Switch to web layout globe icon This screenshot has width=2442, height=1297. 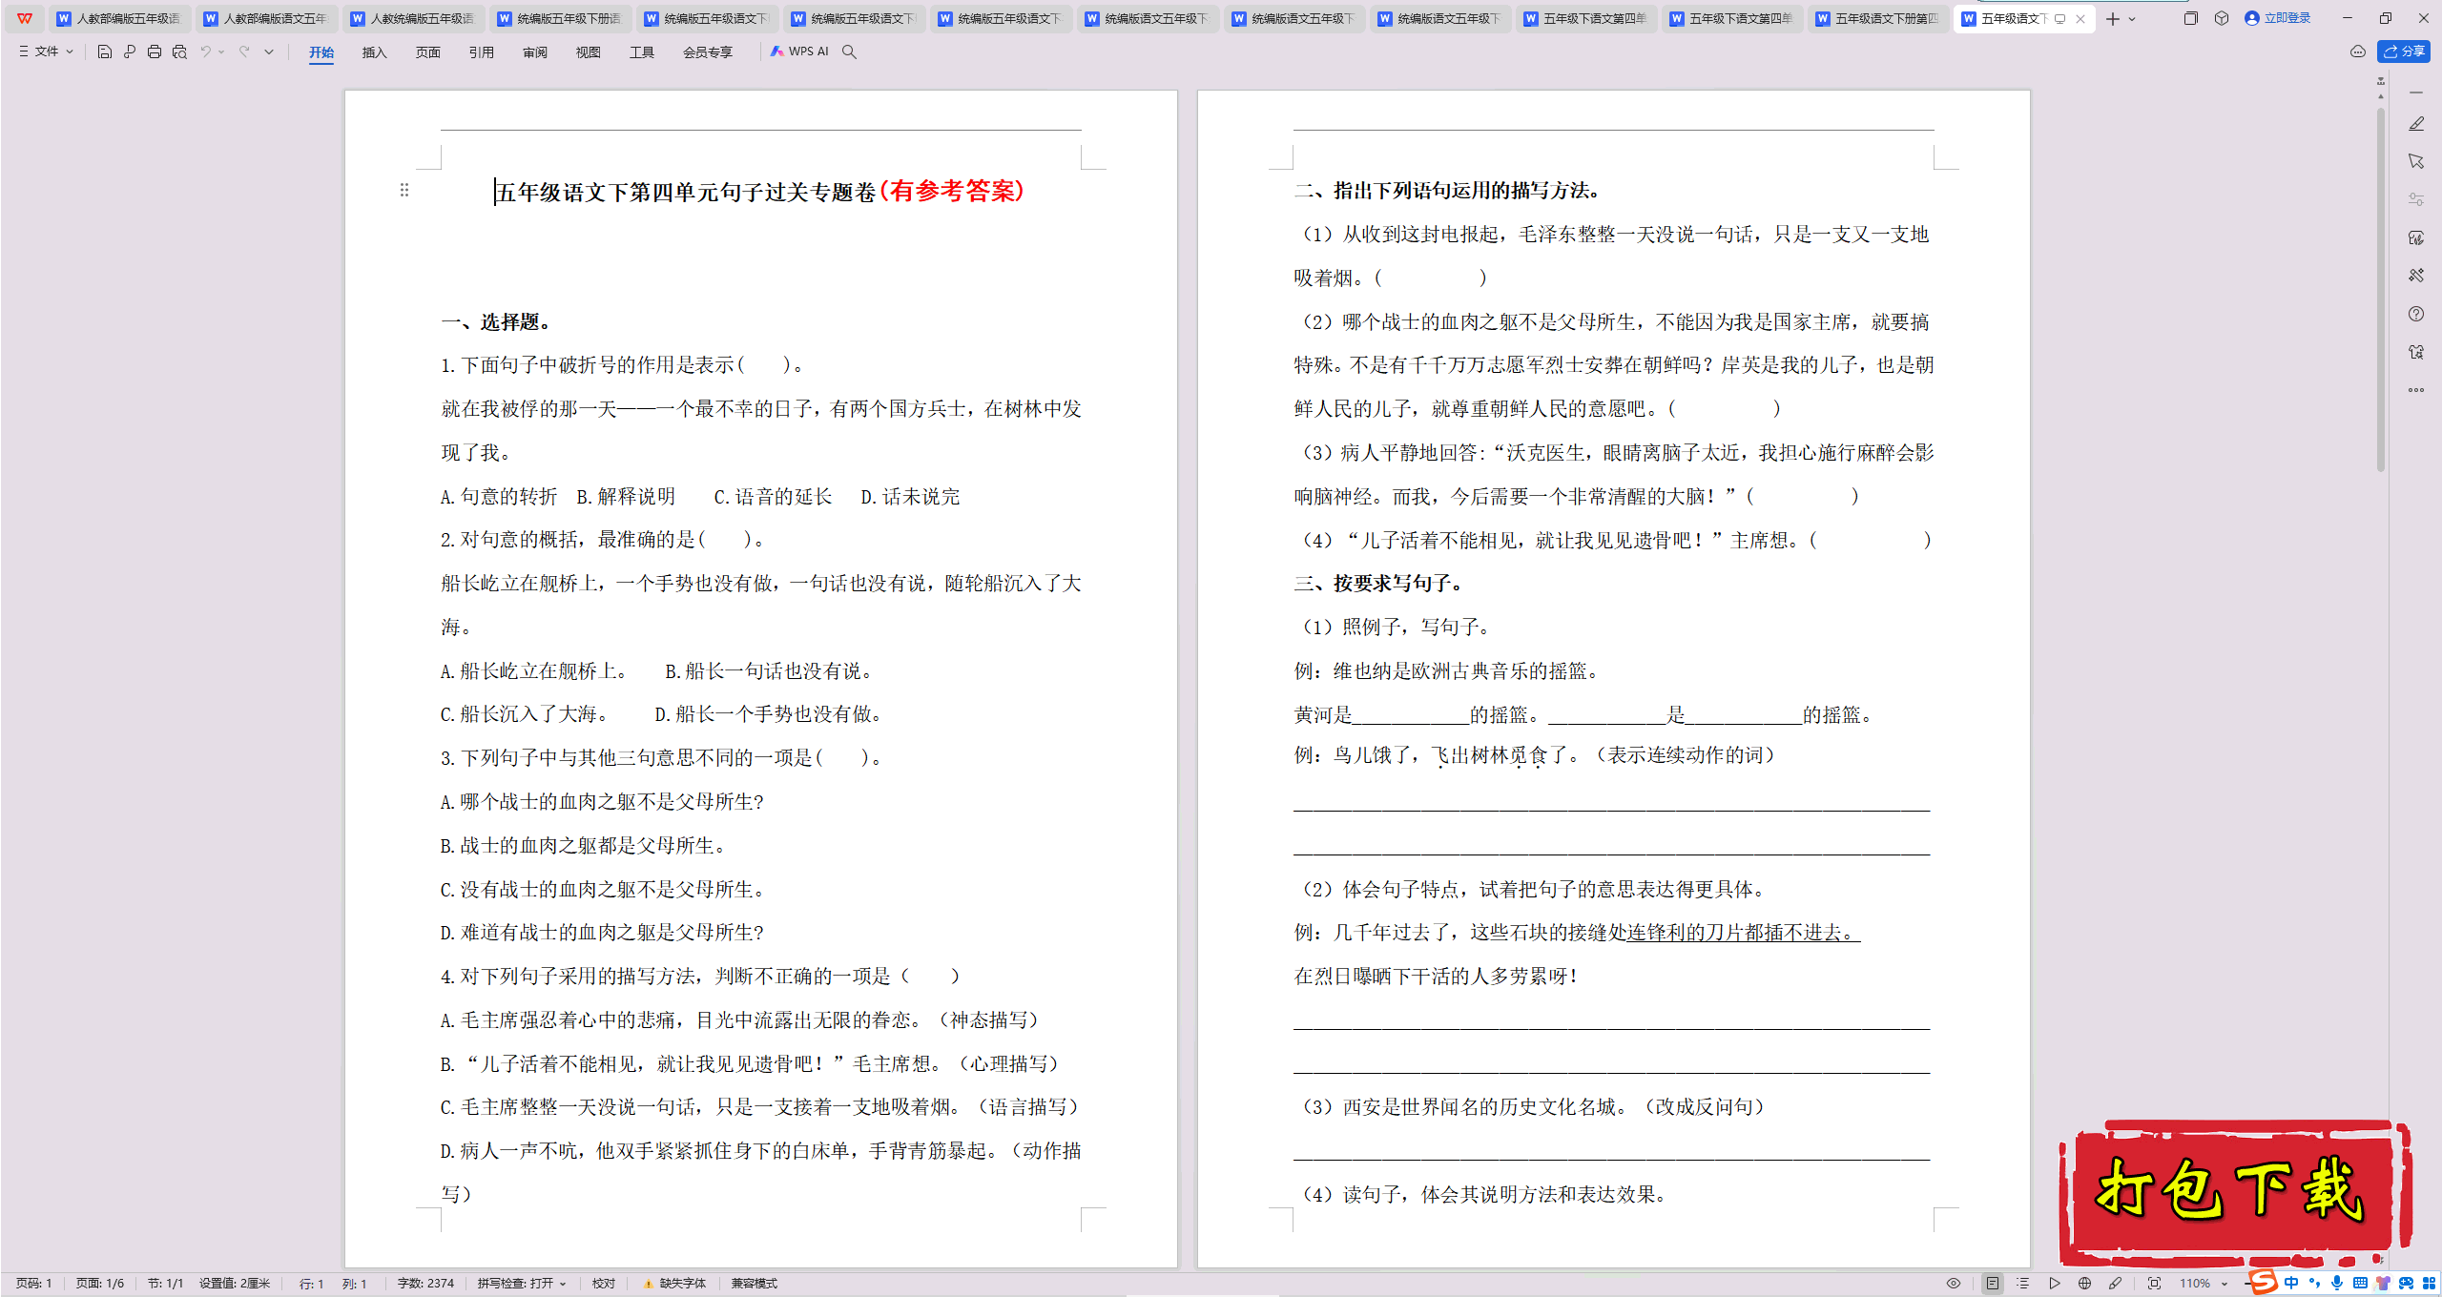2084,1284
